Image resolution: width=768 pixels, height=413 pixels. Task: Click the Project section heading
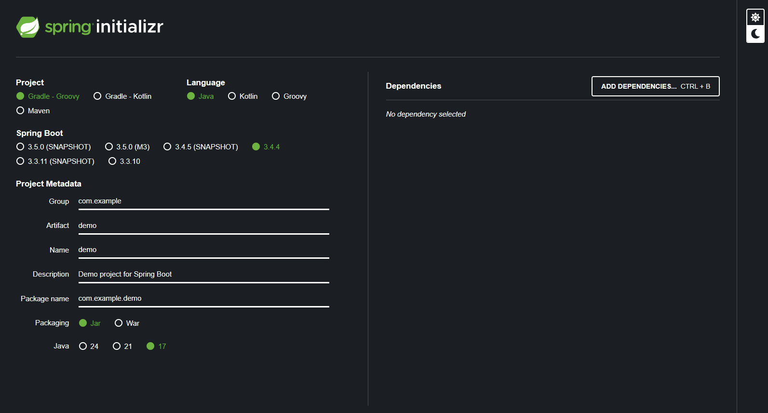click(30, 82)
